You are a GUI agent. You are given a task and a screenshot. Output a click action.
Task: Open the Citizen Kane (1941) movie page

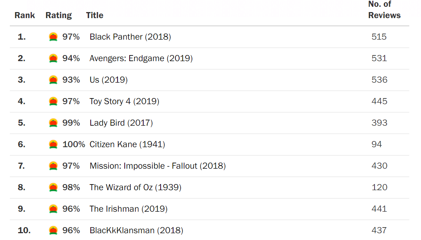[127, 144]
